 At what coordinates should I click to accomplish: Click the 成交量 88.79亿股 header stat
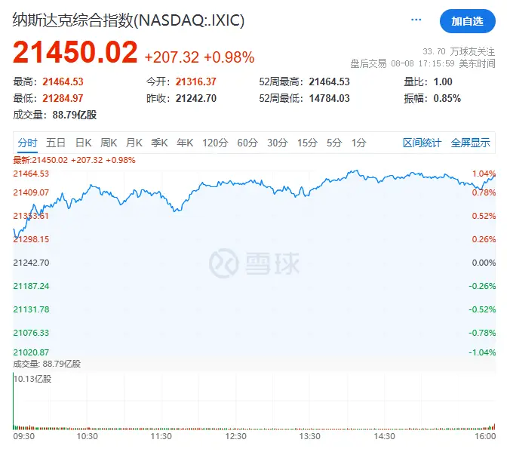[55, 115]
